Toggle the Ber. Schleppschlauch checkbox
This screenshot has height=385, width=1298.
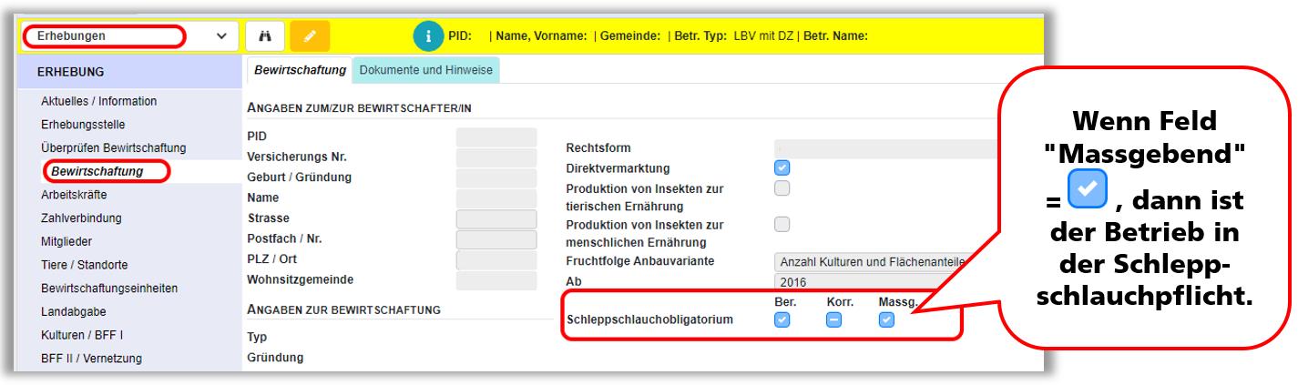coord(782,319)
